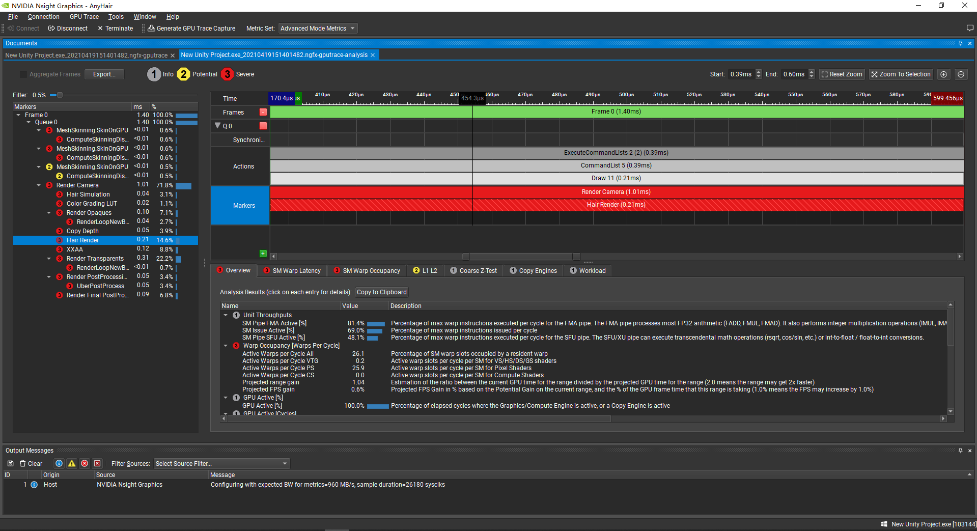Click the zoom in magnifier plus icon

tap(943, 74)
